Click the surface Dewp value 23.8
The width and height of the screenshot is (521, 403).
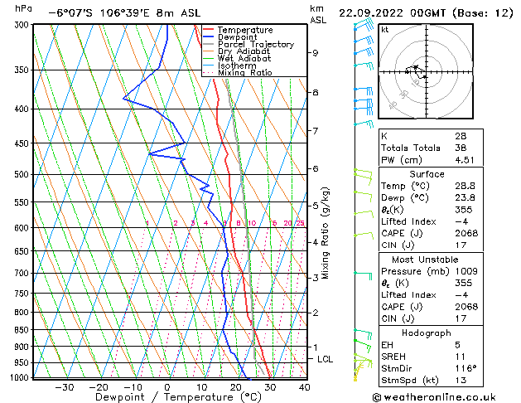click(466, 198)
